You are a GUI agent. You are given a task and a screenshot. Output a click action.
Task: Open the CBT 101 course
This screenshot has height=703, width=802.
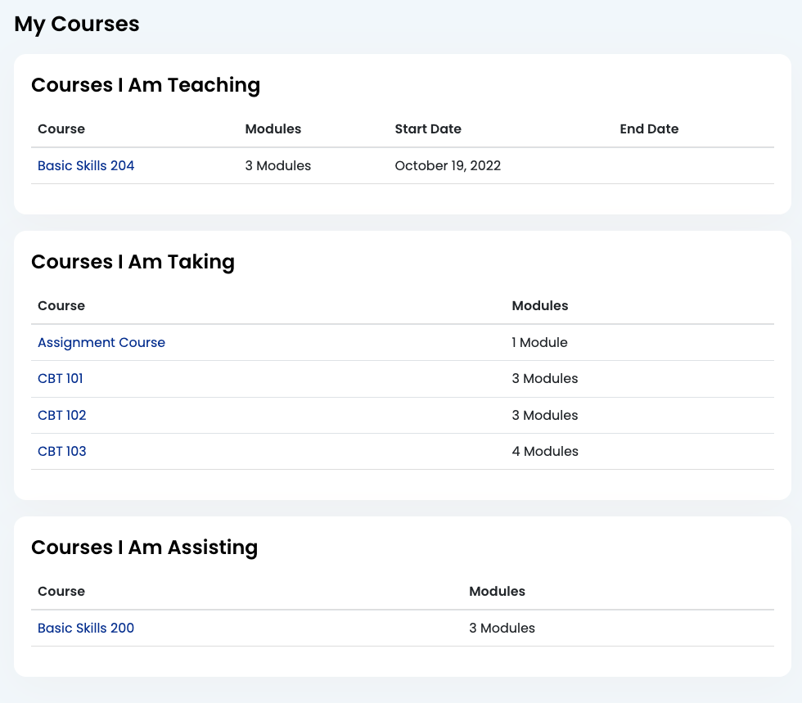tap(61, 379)
